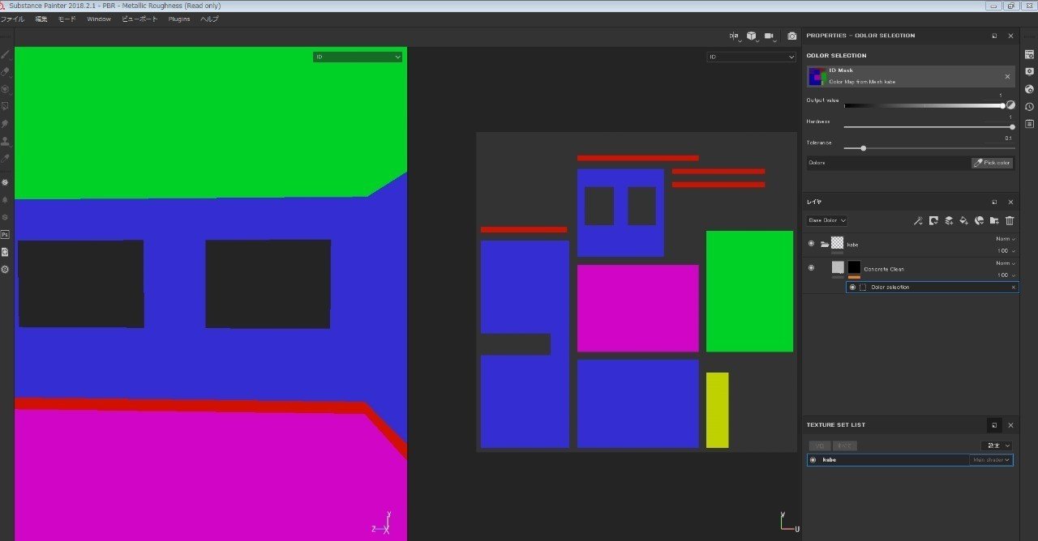This screenshot has height=541, width=1038.
Task: Click the add effect magic wand icon
Action: (918, 220)
